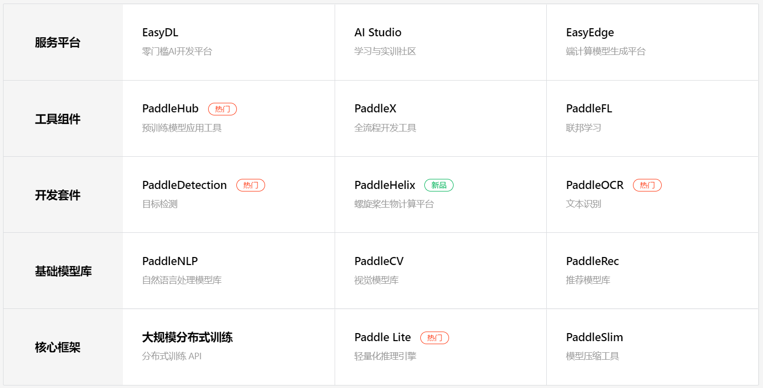The height and width of the screenshot is (388, 763).
Task: Click the AI Studio link
Action: click(x=377, y=33)
